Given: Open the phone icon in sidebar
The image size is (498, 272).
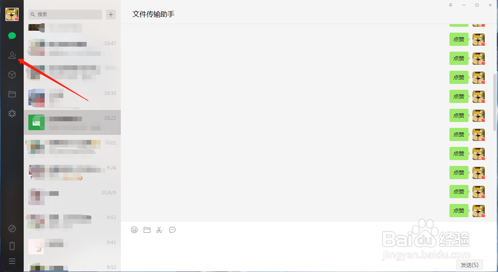Looking at the screenshot, I should pyautogui.click(x=12, y=246).
